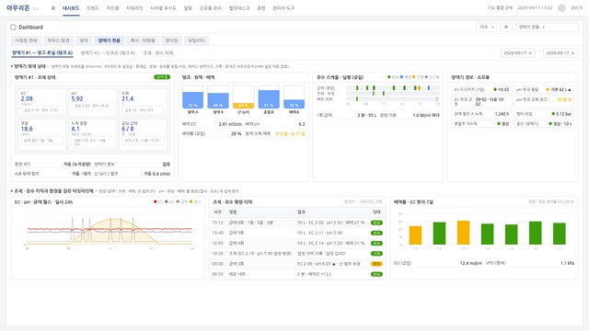Viewport: 589px width, 331px height.
Task: Click the green status badge on 양액기 #1 card
Action: (162, 77)
